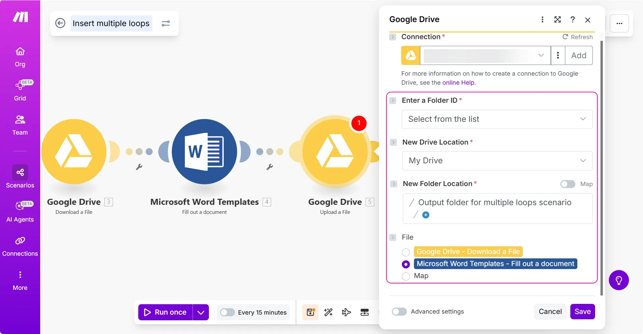Click the Google Drive panel scrollbar
This screenshot has width=643, height=334.
pyautogui.click(x=602, y=168)
